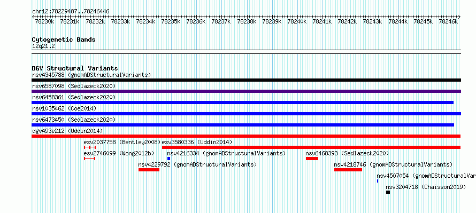Click the nsv4216334 small blue square

pyautogui.click(x=169, y=159)
